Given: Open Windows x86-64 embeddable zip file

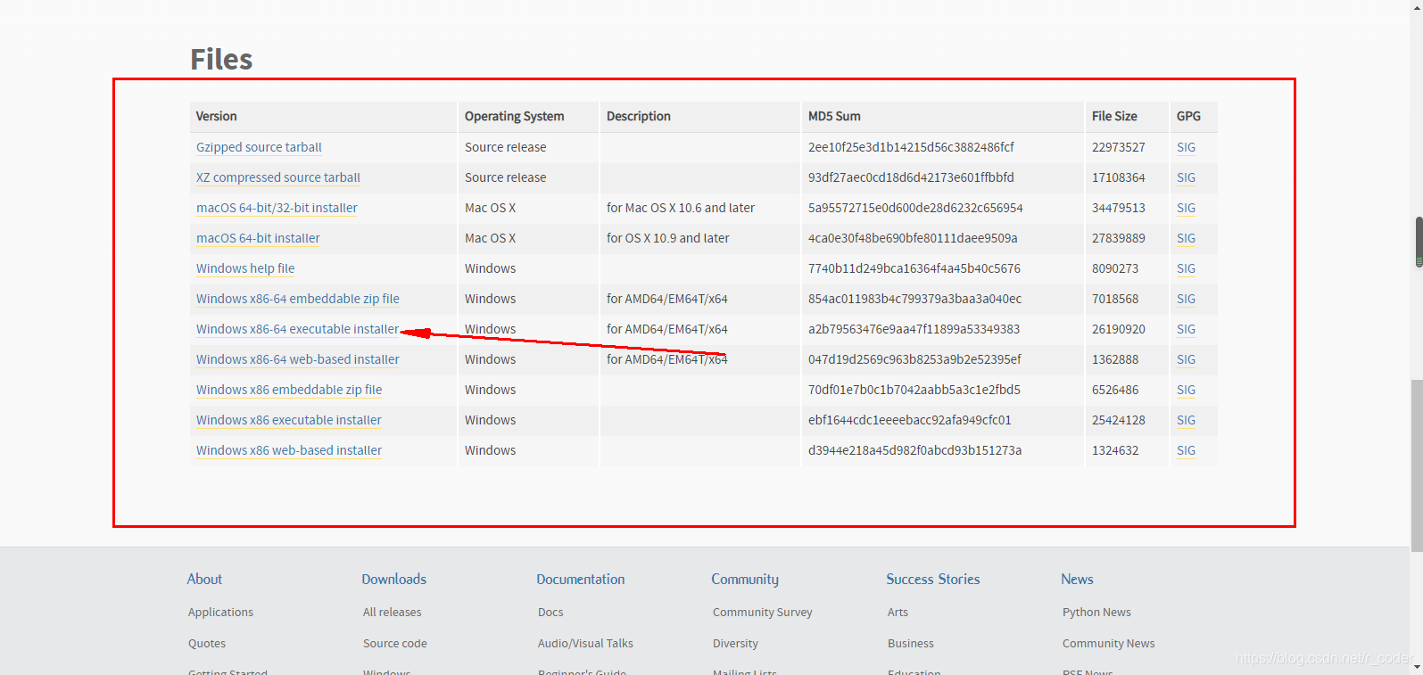Looking at the screenshot, I should (x=298, y=299).
